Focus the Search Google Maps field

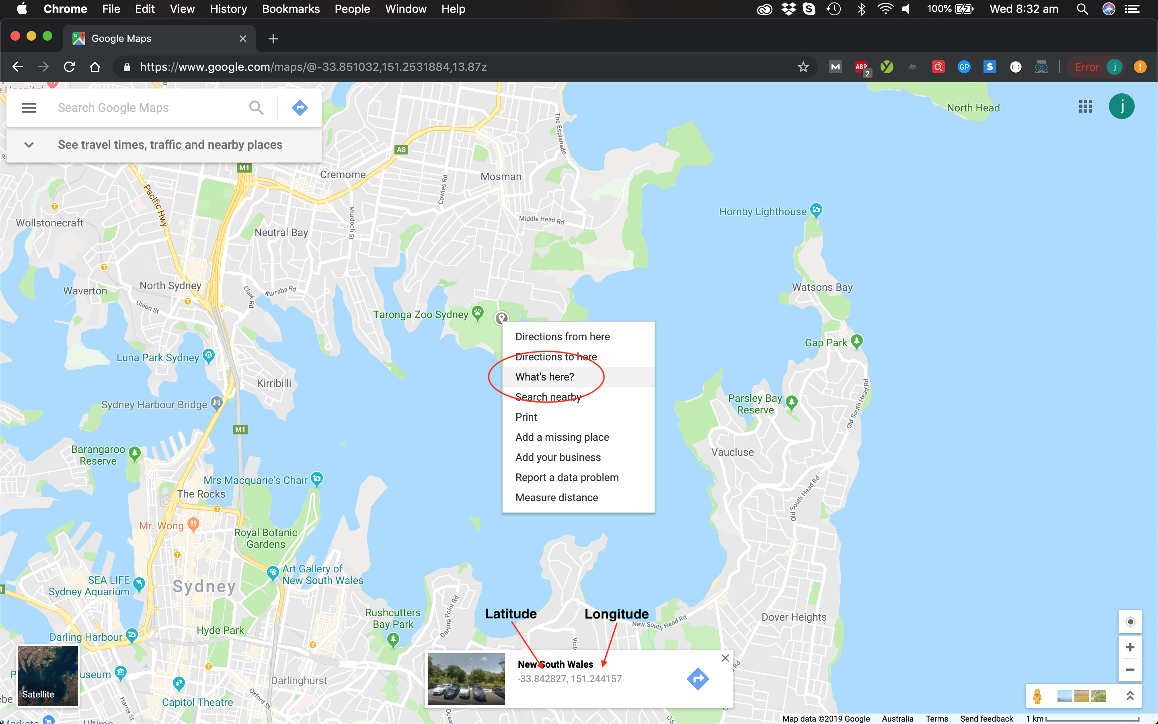[x=146, y=108]
